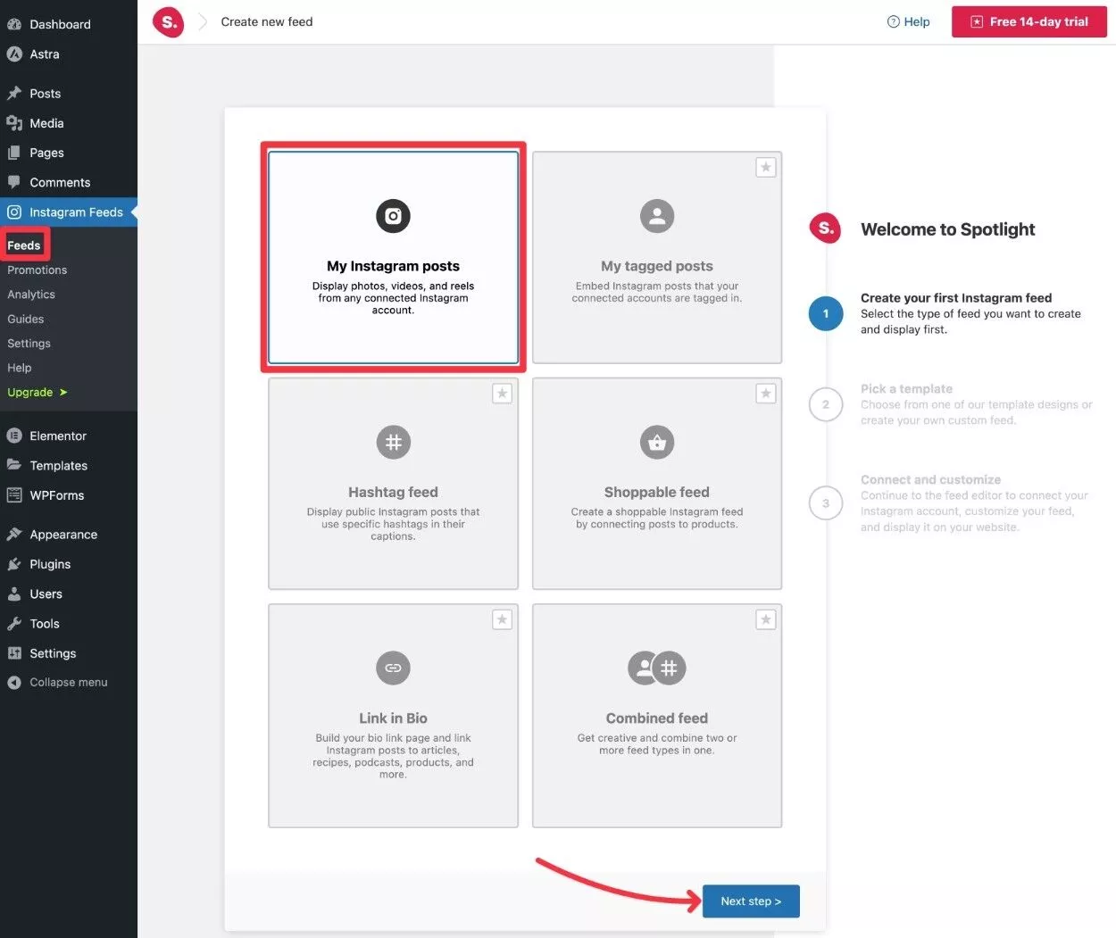Screen dimensions: 1116x938
Task: Click the star icon on Hashtag feed card
Action: (503, 394)
